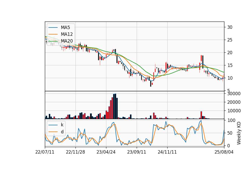249x179 pixels.
Task: Click the k legend label in KD panel
Action: click(62, 125)
